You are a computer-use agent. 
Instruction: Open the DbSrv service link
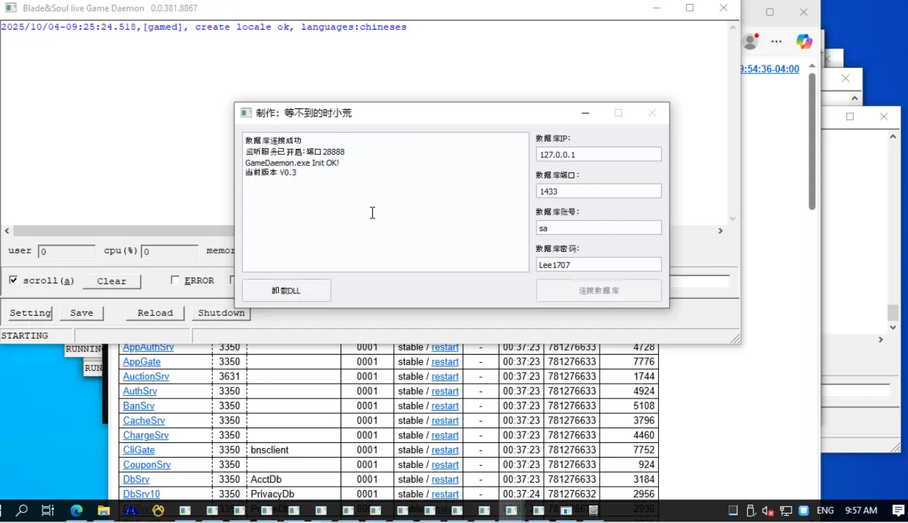[136, 480]
